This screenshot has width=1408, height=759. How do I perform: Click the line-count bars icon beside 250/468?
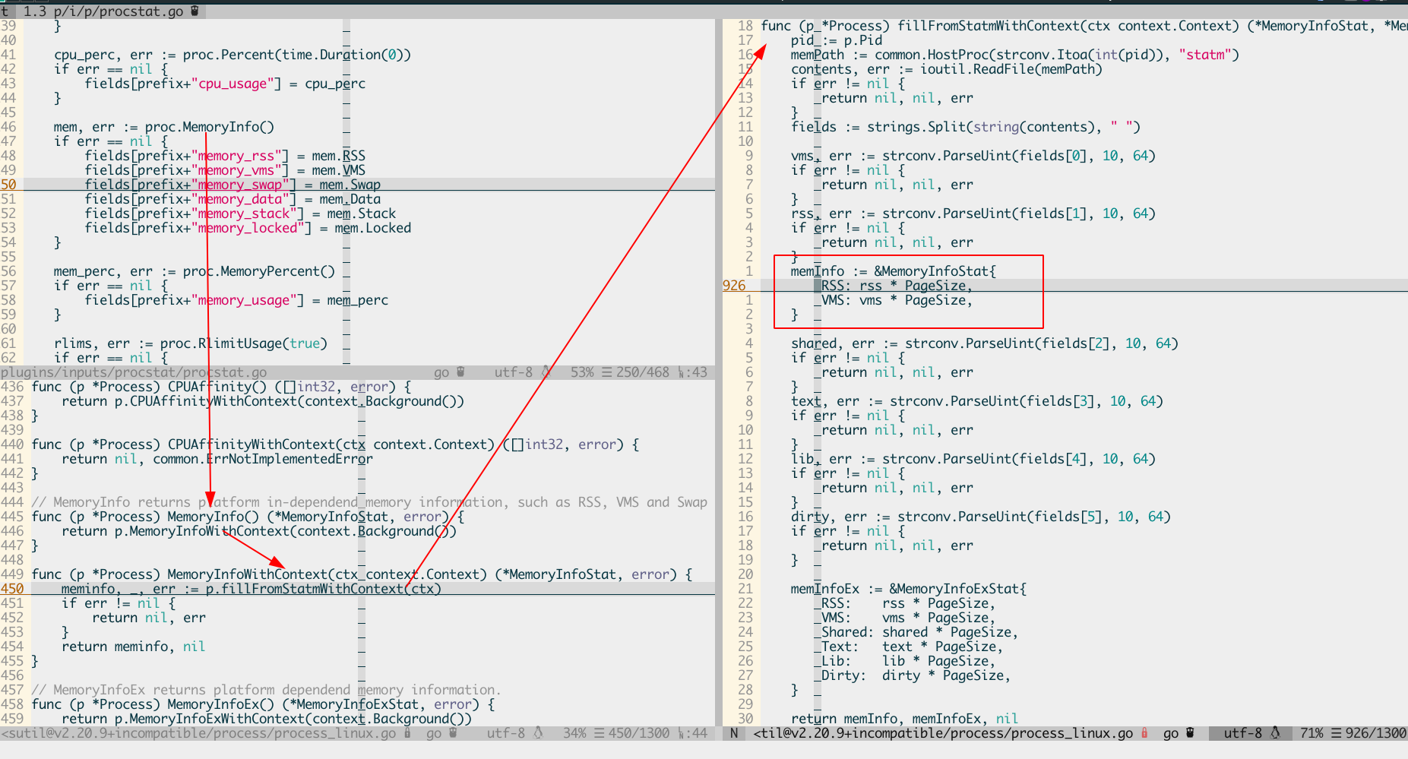606,372
